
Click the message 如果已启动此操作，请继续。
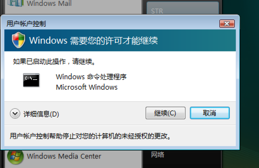coord(54,61)
